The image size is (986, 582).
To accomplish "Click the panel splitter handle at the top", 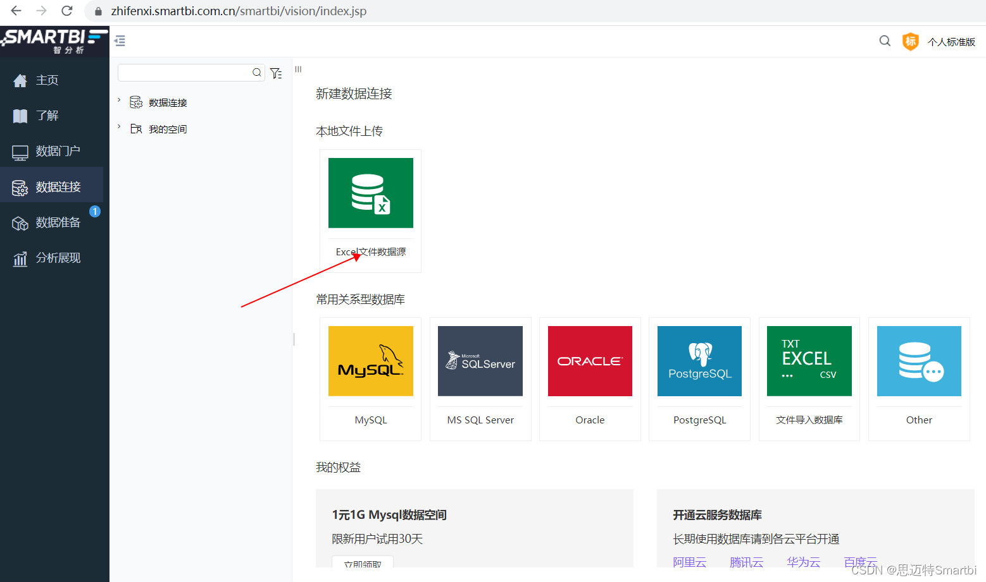I will tap(298, 70).
